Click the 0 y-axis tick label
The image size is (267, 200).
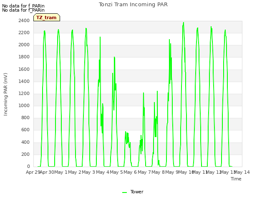pyautogui.click(x=28, y=166)
